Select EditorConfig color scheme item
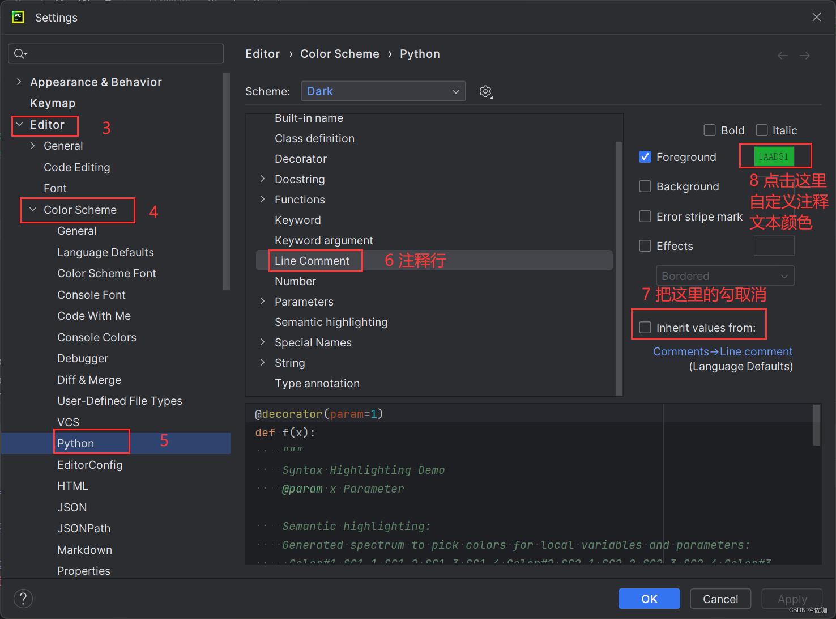The width and height of the screenshot is (836, 619). 90,465
